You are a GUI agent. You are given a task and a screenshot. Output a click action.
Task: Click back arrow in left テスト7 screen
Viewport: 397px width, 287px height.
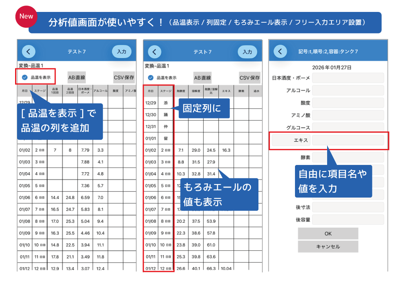click(29, 51)
